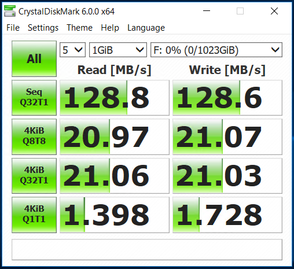
Task: Start the 4KiB Q1T1 test
Action: tap(34, 215)
